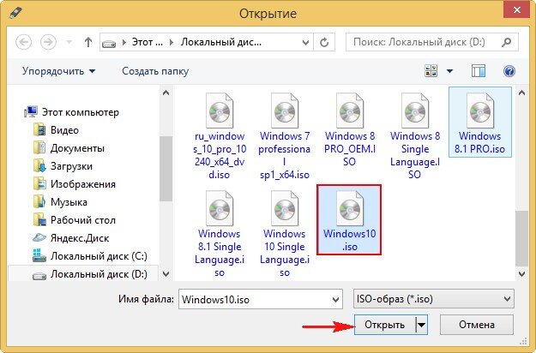Select ru_windows_10_pro_10240_x64_dvd.iso file icon

coord(220,111)
